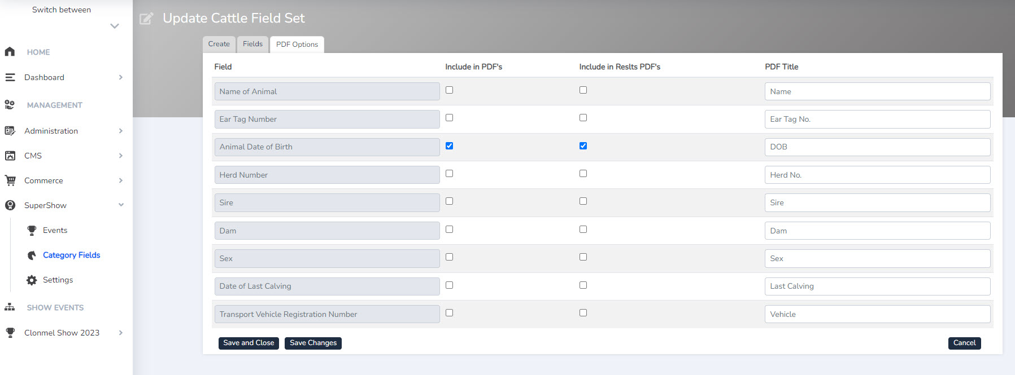Collapse the SuperShow menu chevron
The height and width of the screenshot is (375, 1015).
pos(121,205)
